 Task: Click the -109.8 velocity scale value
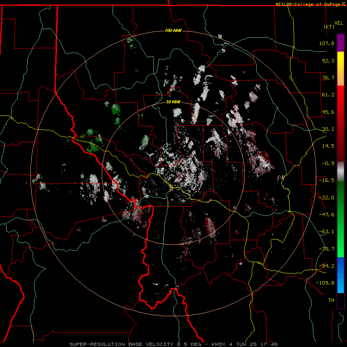325,283
